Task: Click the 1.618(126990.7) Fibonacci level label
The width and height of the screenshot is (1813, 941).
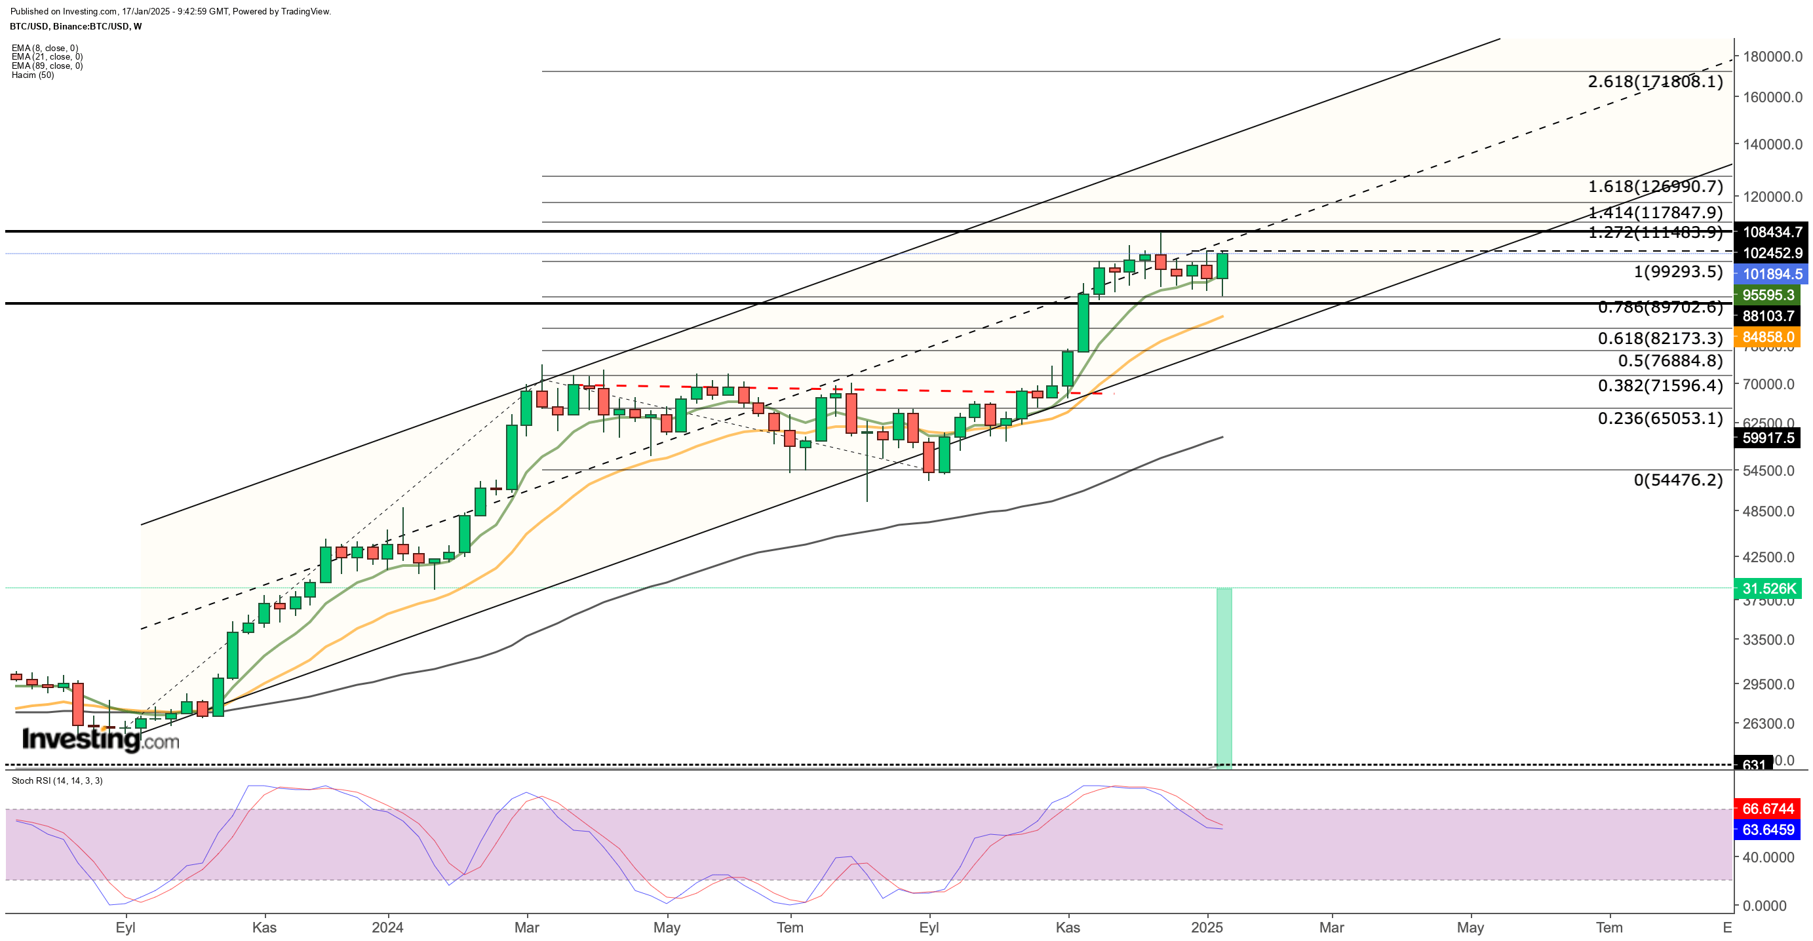Action: (1655, 187)
